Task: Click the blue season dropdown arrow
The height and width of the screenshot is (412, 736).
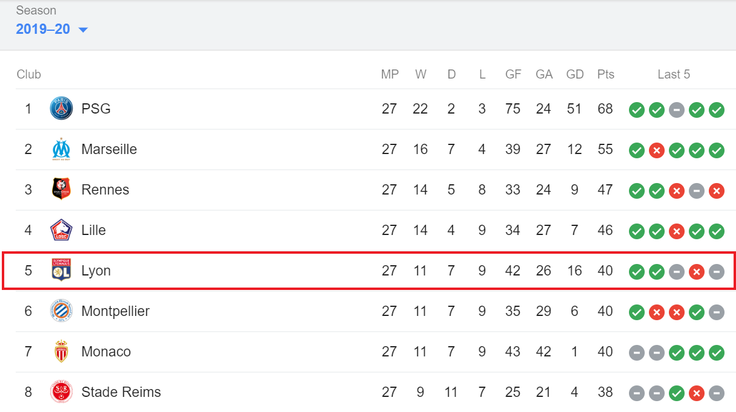Action: [83, 30]
